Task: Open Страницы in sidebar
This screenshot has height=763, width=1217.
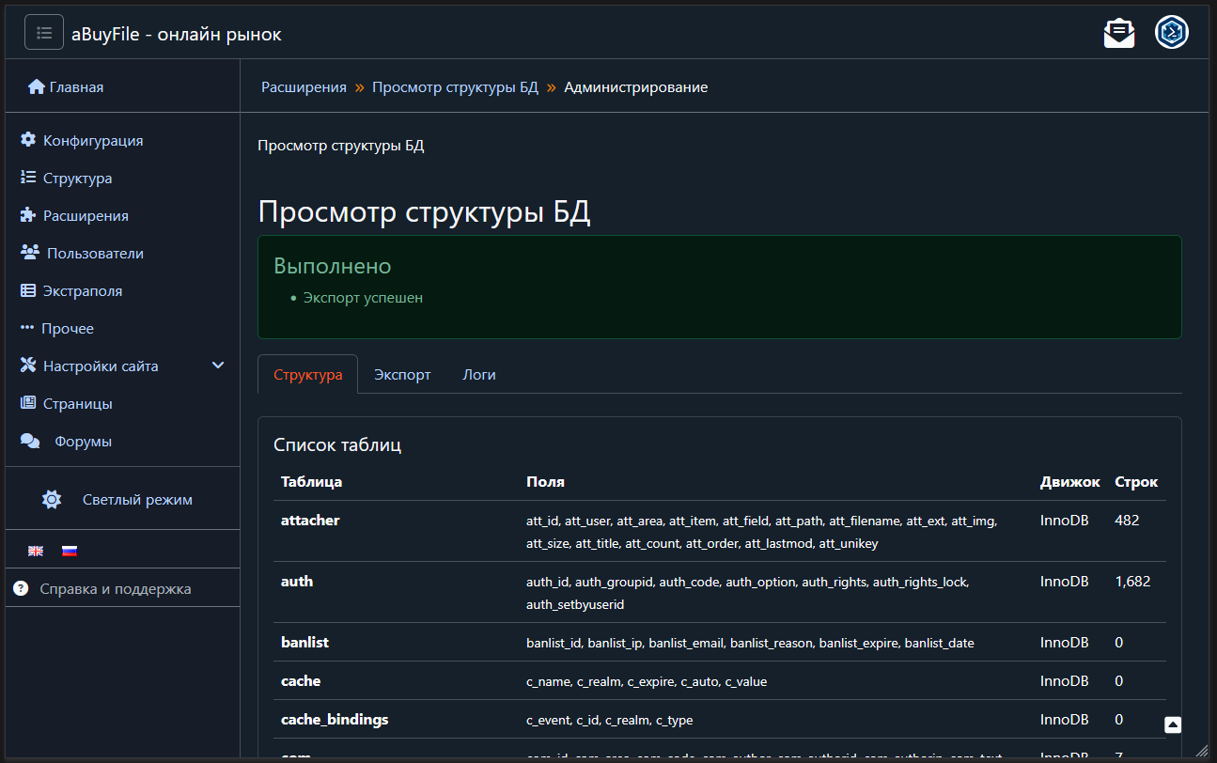Action: 78,403
